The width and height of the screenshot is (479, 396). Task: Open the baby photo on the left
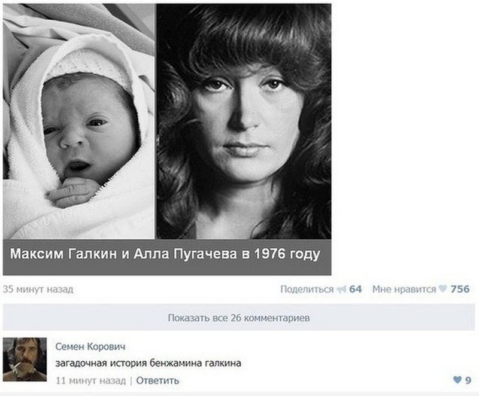[78, 121]
